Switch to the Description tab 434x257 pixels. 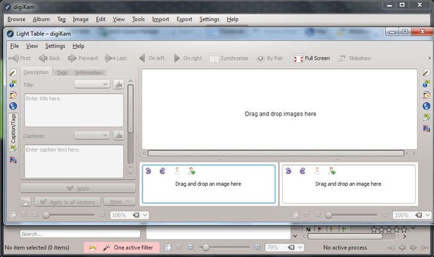[36, 72]
